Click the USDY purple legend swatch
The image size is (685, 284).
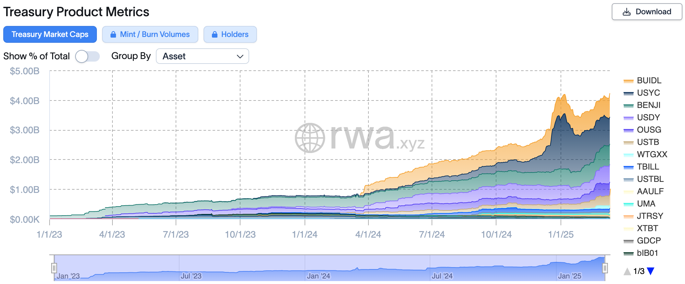(x=628, y=118)
